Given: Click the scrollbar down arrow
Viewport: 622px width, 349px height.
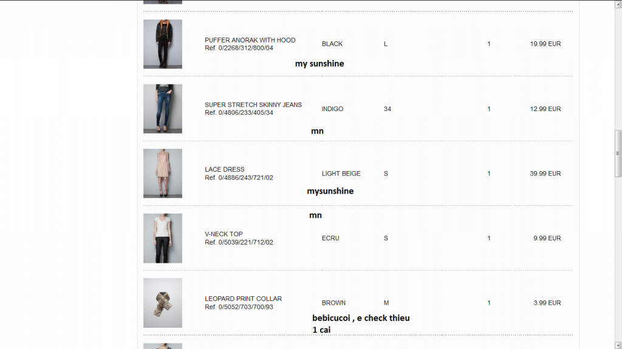Looking at the screenshot, I should tap(618, 345).
